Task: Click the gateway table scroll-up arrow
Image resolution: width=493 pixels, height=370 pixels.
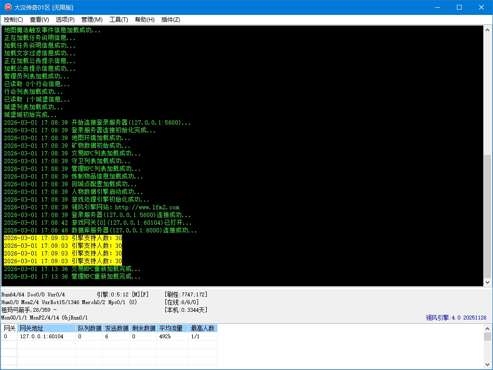Action: [488, 328]
